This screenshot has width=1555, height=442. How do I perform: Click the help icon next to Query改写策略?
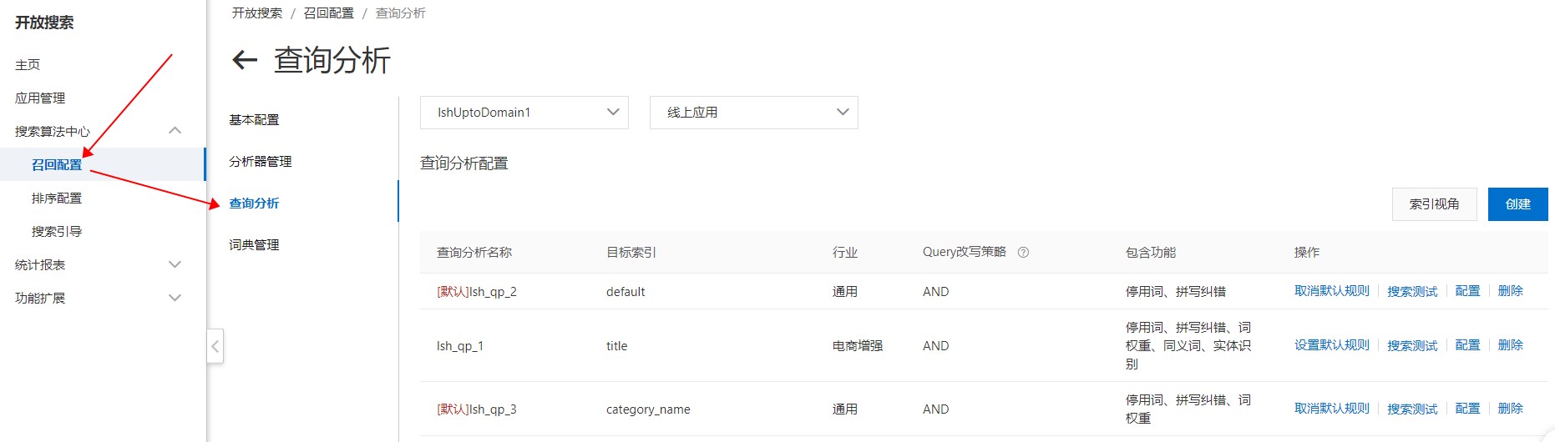(x=1023, y=252)
